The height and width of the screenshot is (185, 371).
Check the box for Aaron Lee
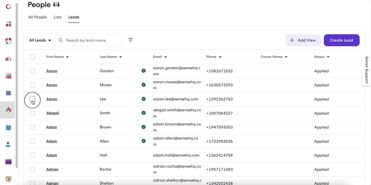pos(32,99)
